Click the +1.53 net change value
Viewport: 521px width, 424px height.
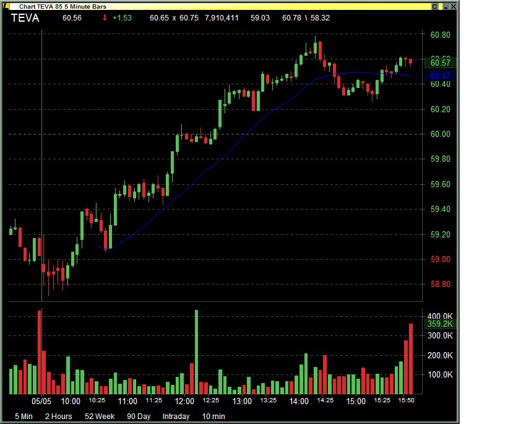click(x=122, y=18)
